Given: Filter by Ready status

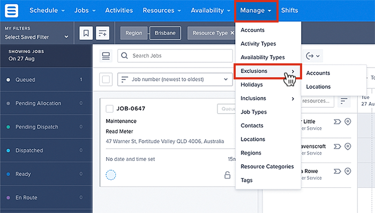Looking at the screenshot, I should click(46, 174).
